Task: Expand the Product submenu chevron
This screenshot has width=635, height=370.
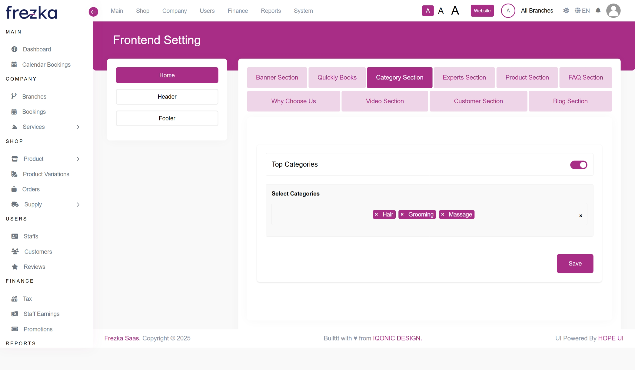Action: (x=78, y=159)
